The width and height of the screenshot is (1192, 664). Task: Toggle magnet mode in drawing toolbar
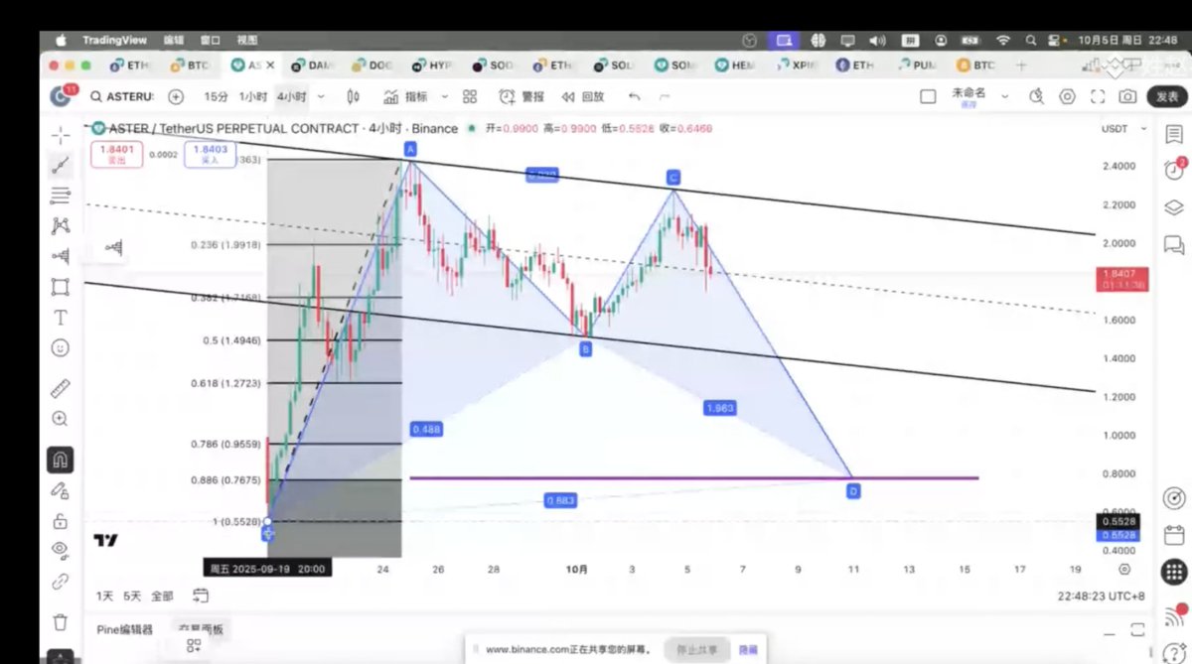[x=60, y=460]
